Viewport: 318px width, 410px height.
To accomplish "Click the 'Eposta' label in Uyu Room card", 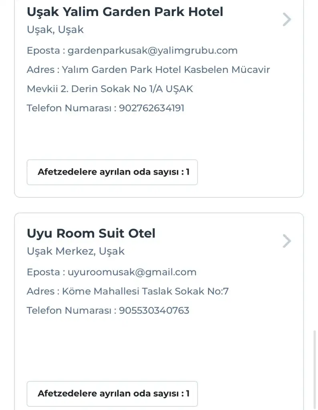I will pyautogui.click(x=43, y=272).
